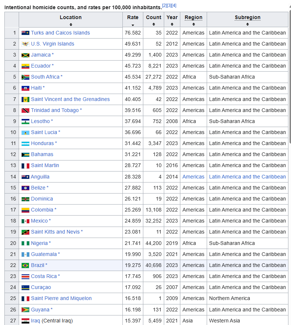Screen dimensions: 291x325
Task: Sort table by Year column
Action: point(172,20)
